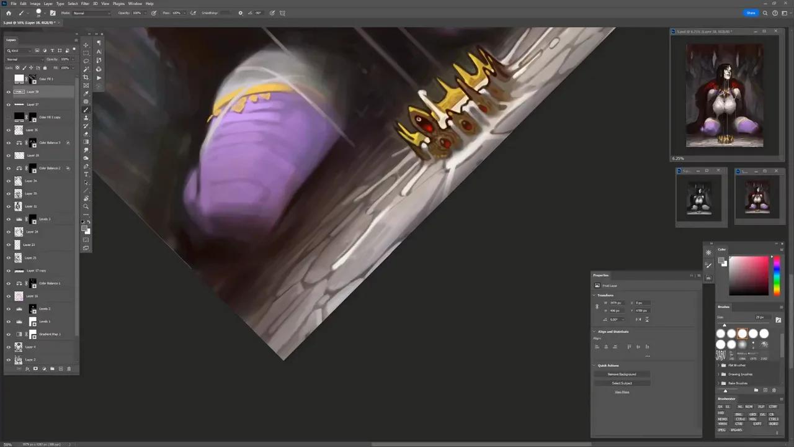Collapse the Quick Actions section
Image resolution: width=794 pixels, height=447 pixels.
[x=594, y=366]
